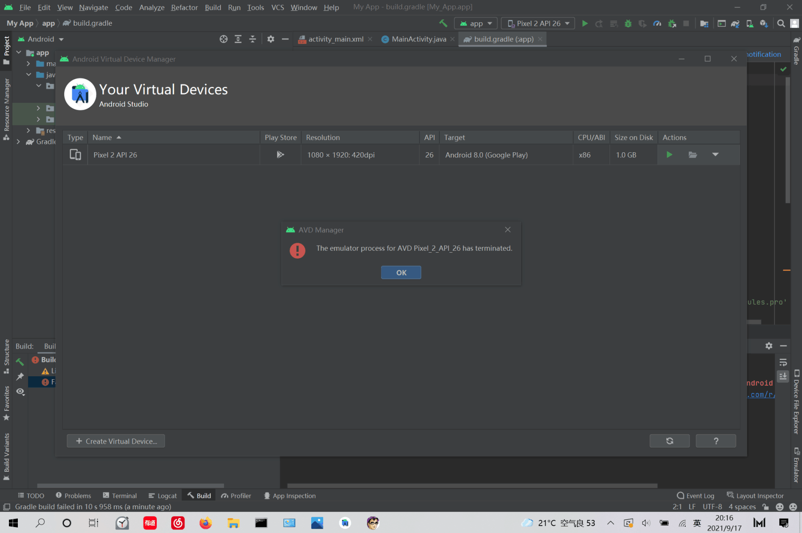Screen dimensions: 802x533
Task: Expand the app module run configuration dropdown
Action: point(475,23)
